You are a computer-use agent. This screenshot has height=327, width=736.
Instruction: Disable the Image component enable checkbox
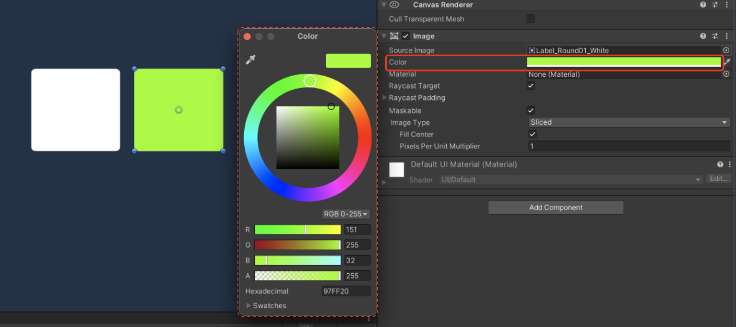[406, 36]
